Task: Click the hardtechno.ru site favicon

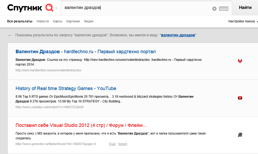Action: (240, 61)
